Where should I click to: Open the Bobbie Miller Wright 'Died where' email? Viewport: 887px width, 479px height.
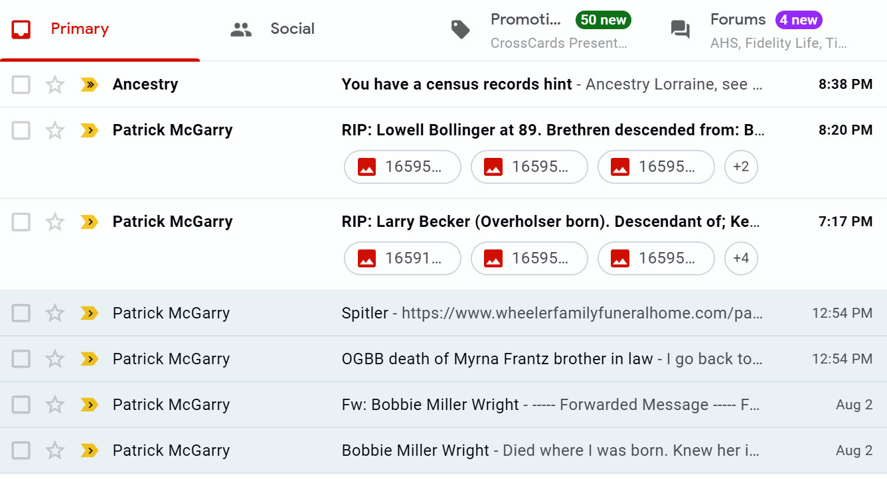point(551,450)
